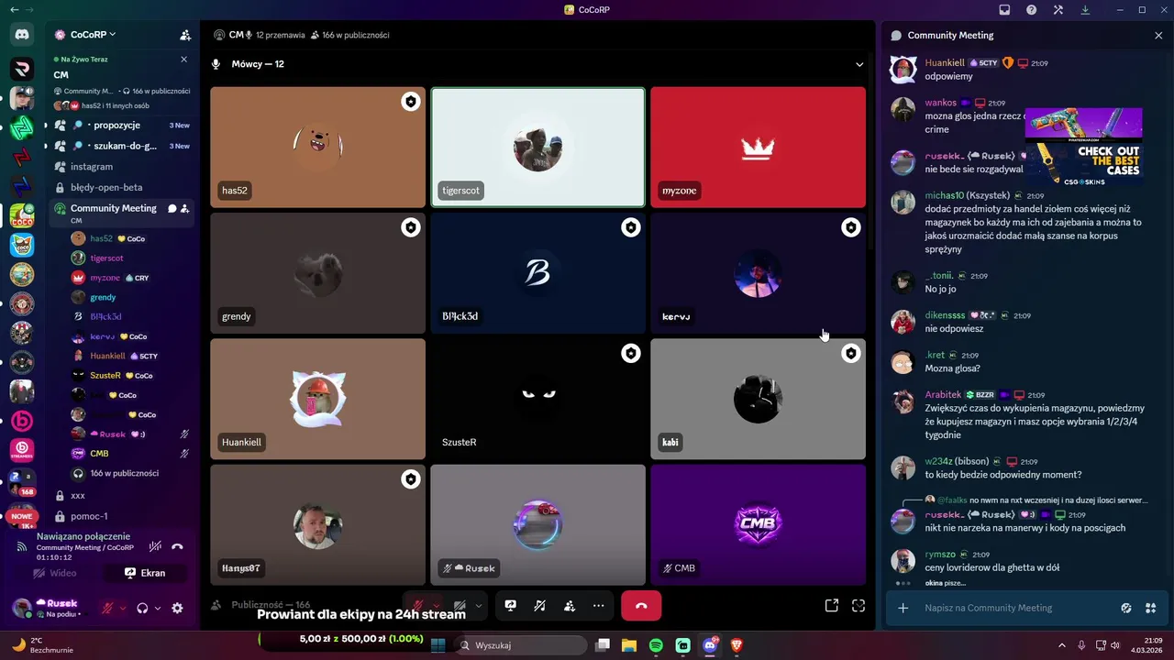
Task: Close the Community Meeting chat panel
Action: coord(1158,35)
